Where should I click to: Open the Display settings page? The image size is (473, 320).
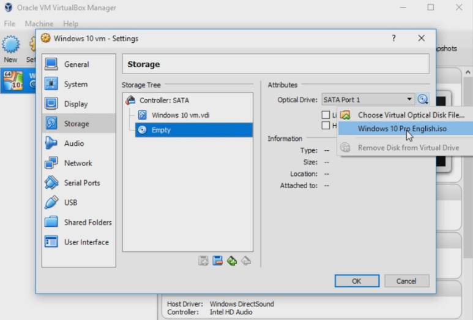coord(78,104)
